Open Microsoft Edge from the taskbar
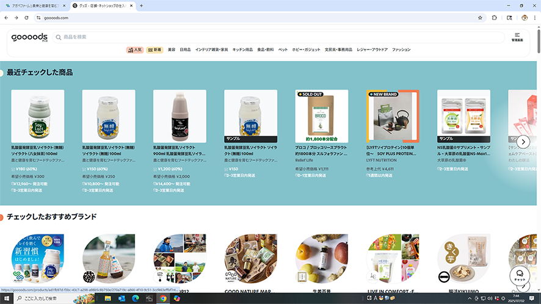Viewport: 541px width, 304px height. (x=136, y=299)
